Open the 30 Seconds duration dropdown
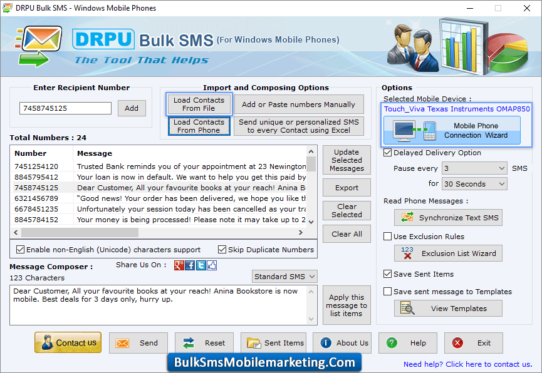The width and height of the screenshot is (542, 373). pyautogui.click(x=474, y=184)
